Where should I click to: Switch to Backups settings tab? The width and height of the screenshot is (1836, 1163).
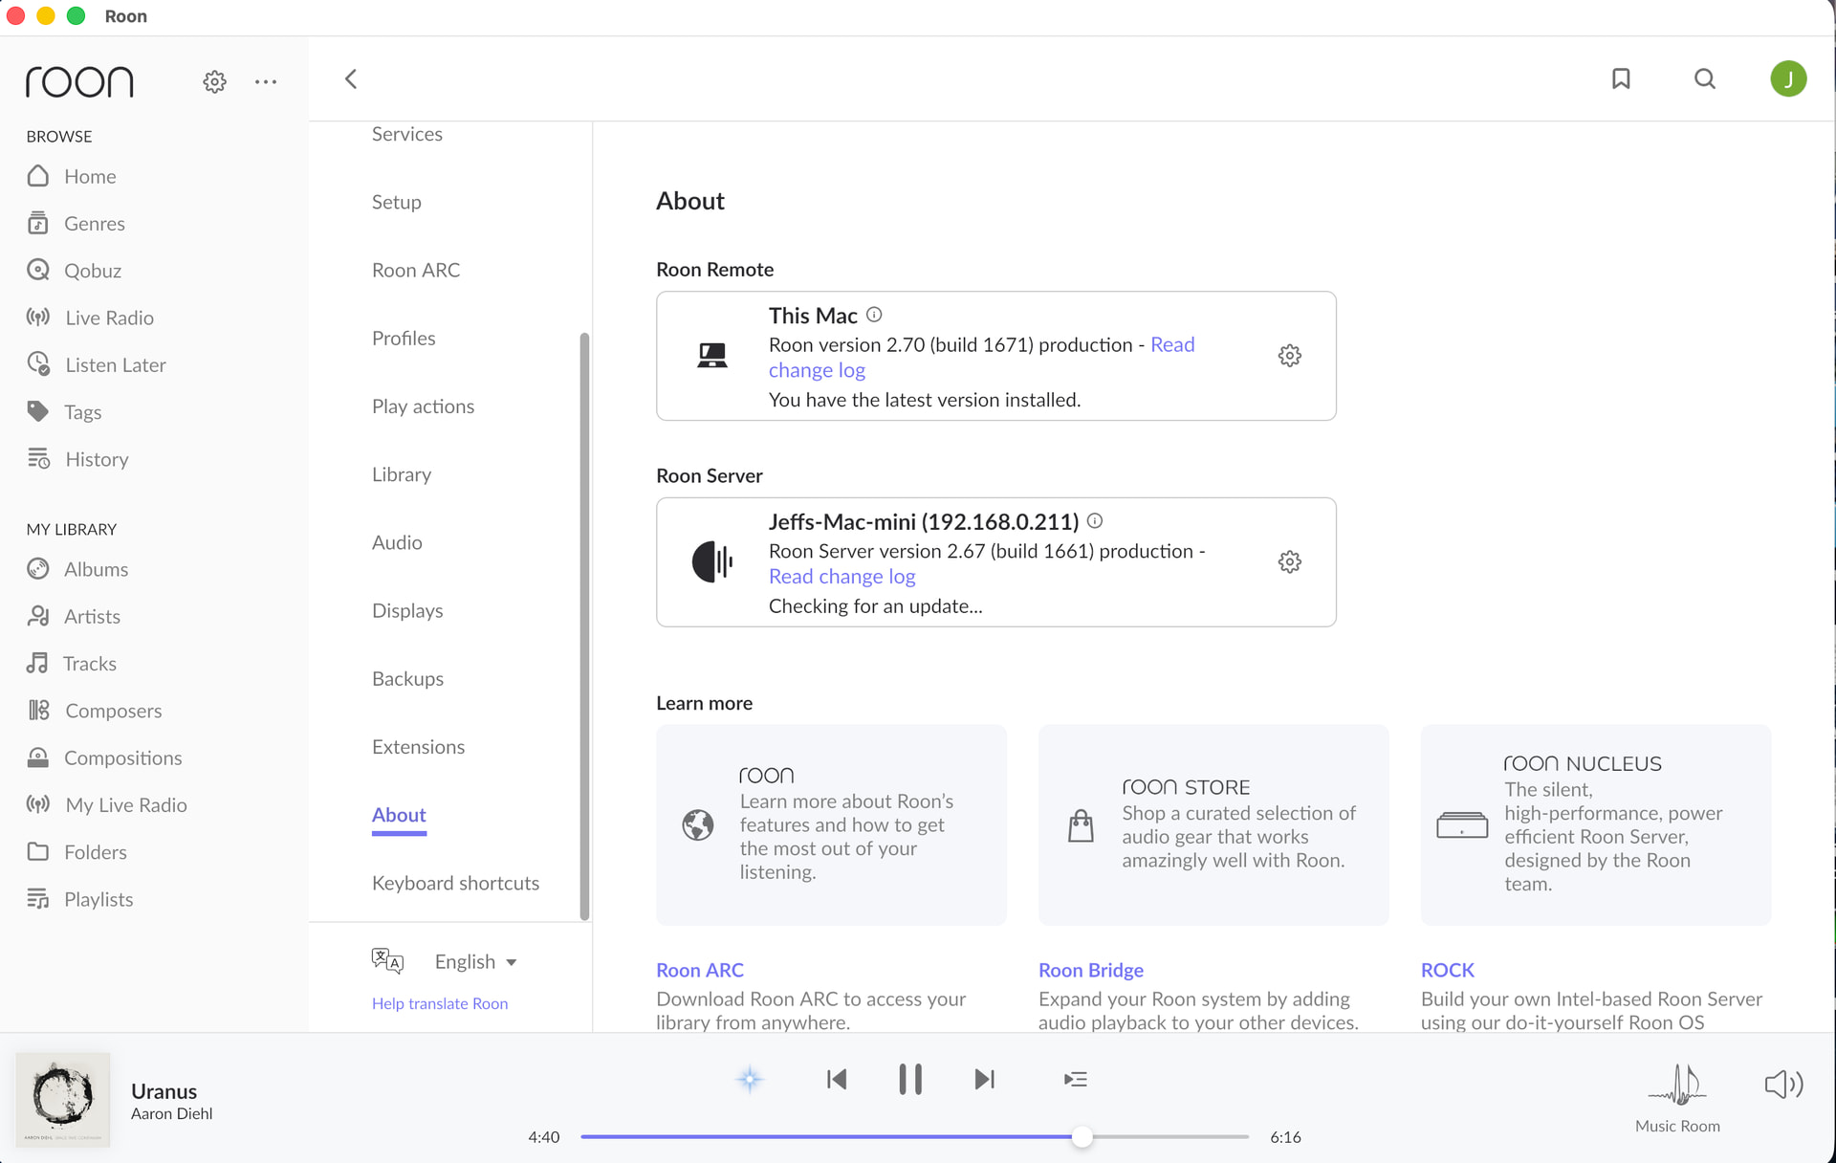click(x=408, y=678)
